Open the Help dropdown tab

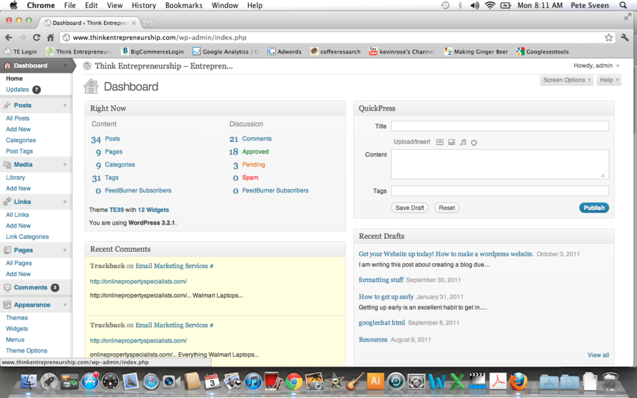point(609,80)
